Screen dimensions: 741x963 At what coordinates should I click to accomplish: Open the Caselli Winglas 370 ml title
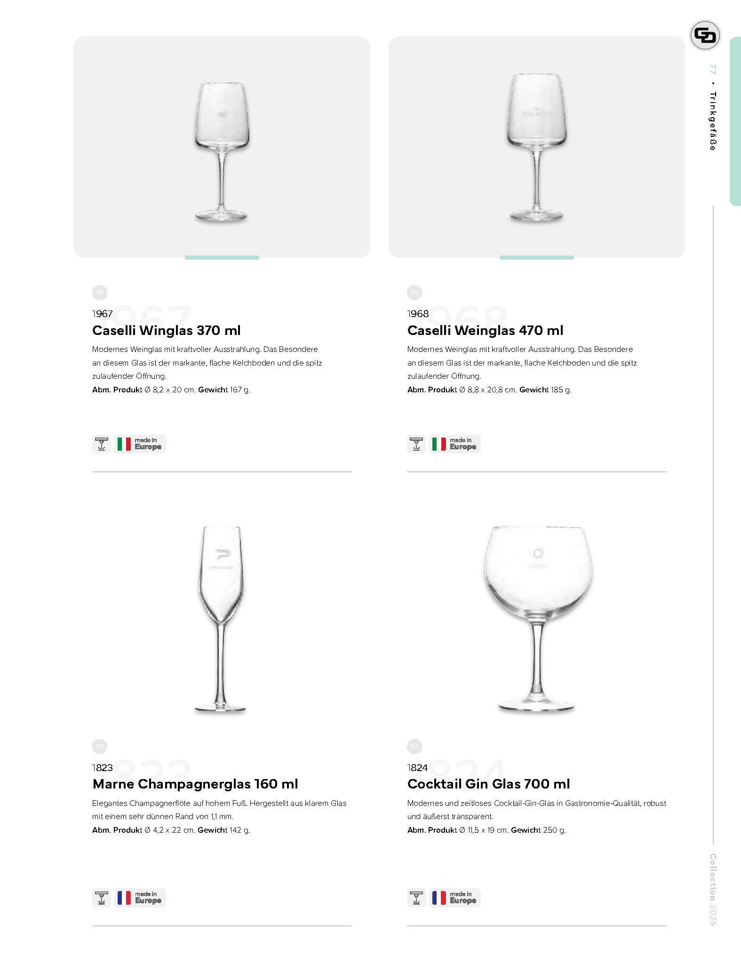(x=167, y=330)
